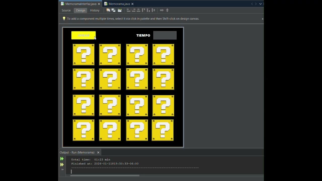
Task: Dismiss the palette hint with x
Action: [x=262, y=19]
